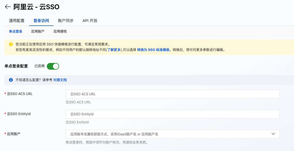The height and width of the screenshot is (151, 294).
Task: Click the blue info icon beside 不知道怎么配置
Action: pyautogui.click(x=11, y=80)
